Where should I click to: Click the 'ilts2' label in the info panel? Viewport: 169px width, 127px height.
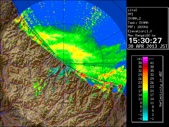(133, 10)
